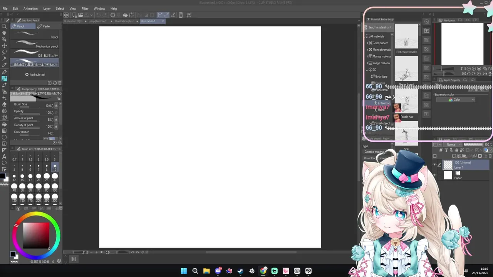Select brush size preset 30
493x277 pixels.
pyautogui.click(x=55, y=177)
